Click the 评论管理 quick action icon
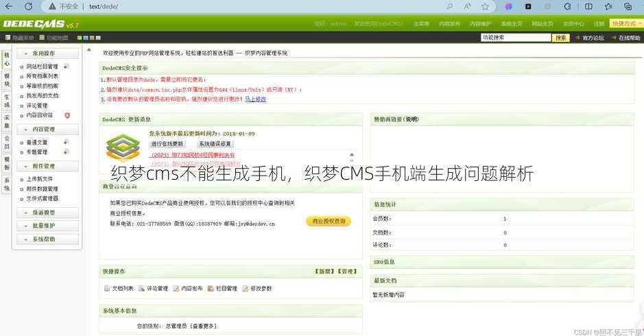The height and width of the screenshot is (336, 644). 141,289
